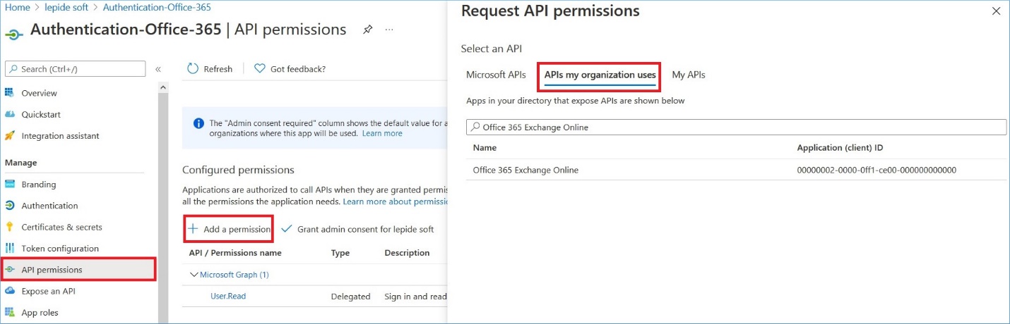Click the Description column header
1010x324 pixels.
[x=407, y=253]
